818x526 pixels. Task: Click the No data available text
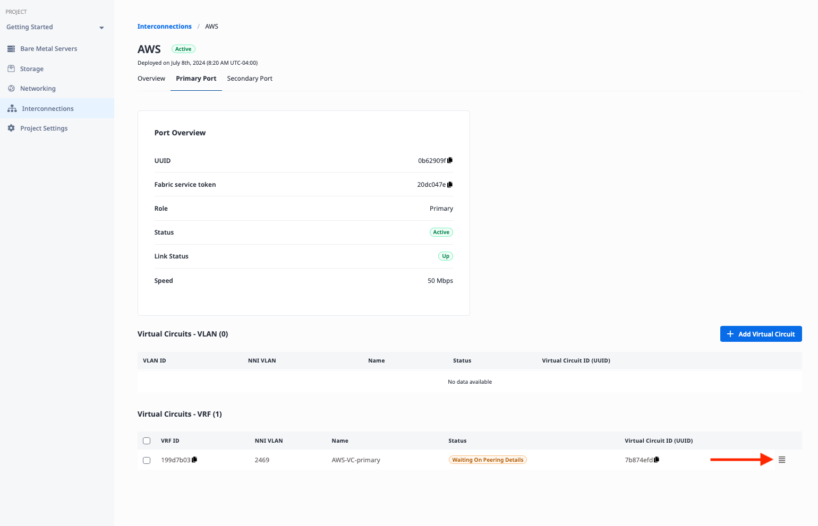click(470, 382)
